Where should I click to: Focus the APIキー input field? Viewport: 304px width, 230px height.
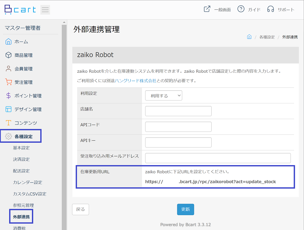(x=178, y=142)
